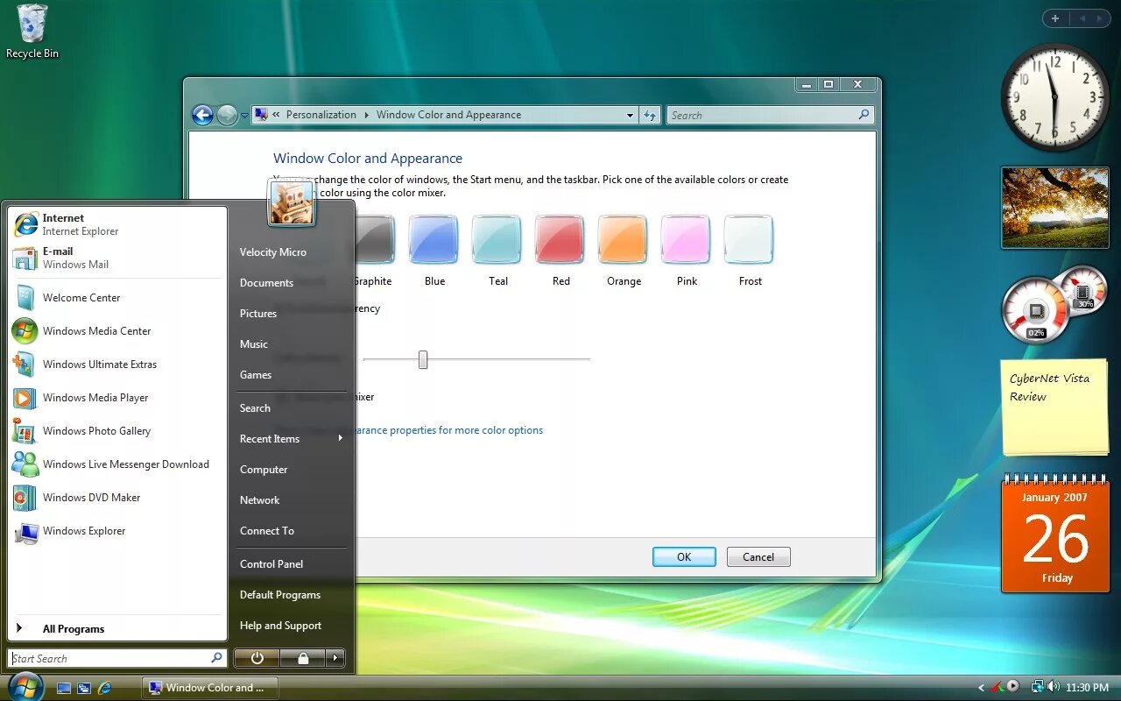
Task: Launch Windows Media Player
Action: point(117,398)
